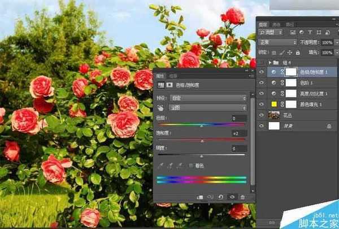The width and height of the screenshot is (339, 229).
Task: Open Properties panel flyout menu
Action: pos(251,76)
